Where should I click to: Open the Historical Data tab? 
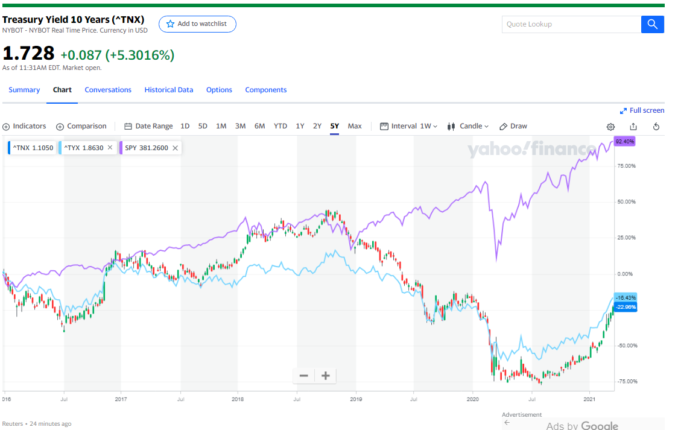click(x=169, y=90)
